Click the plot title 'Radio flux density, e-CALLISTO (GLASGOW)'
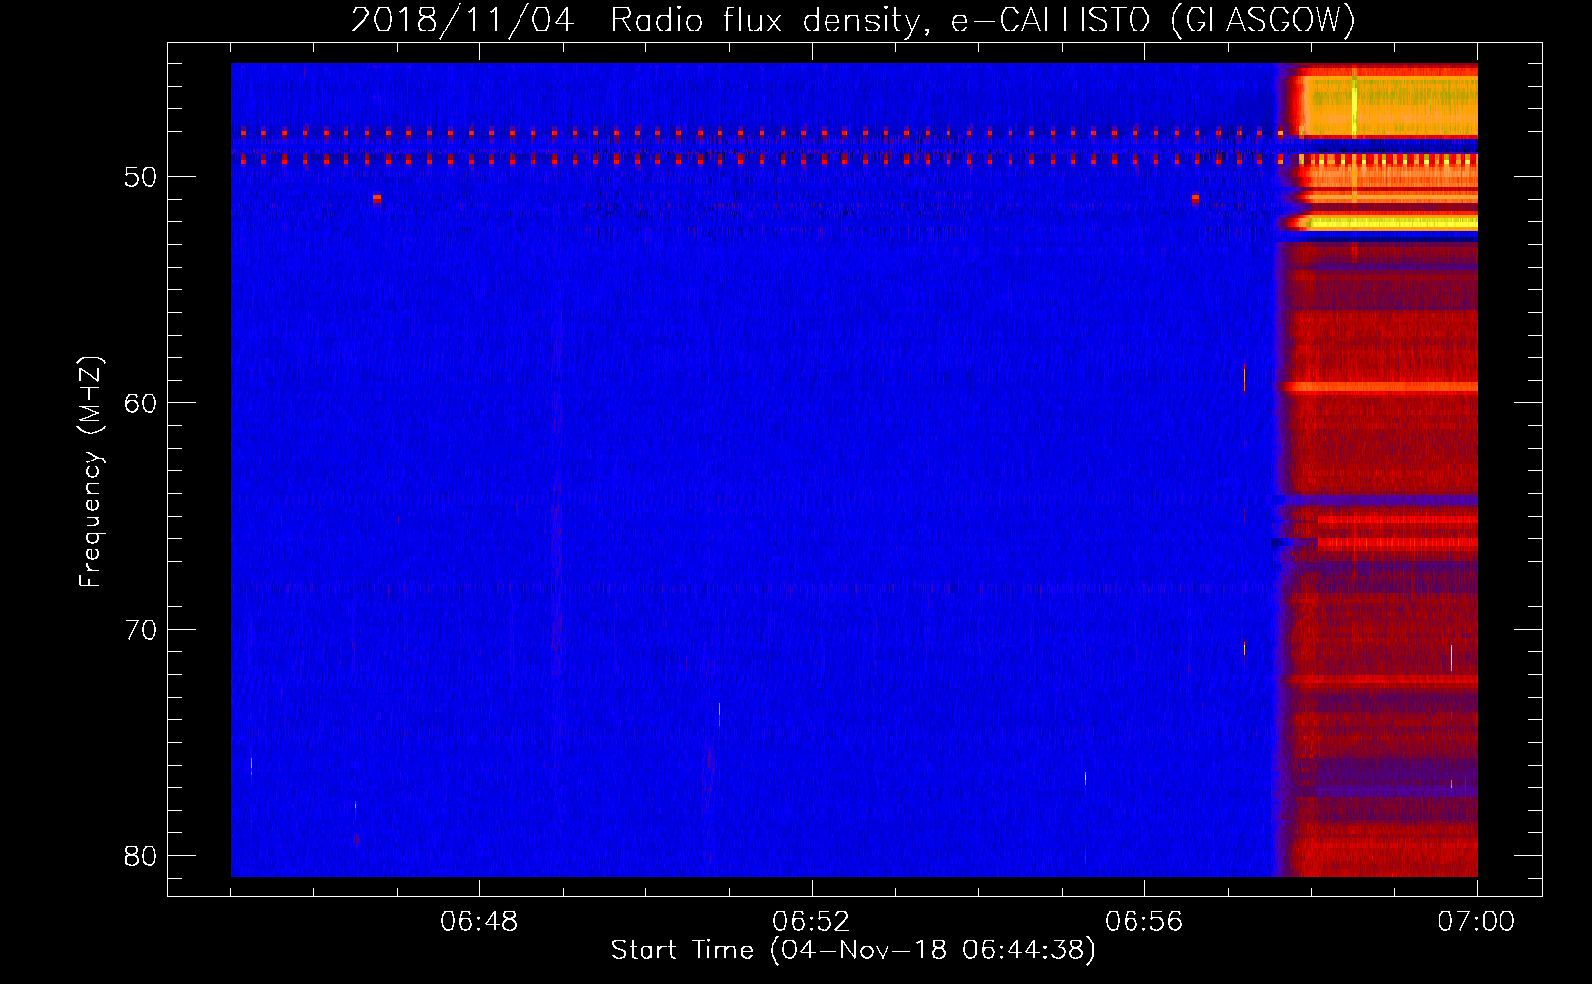The height and width of the screenshot is (984, 1592). coord(982,20)
